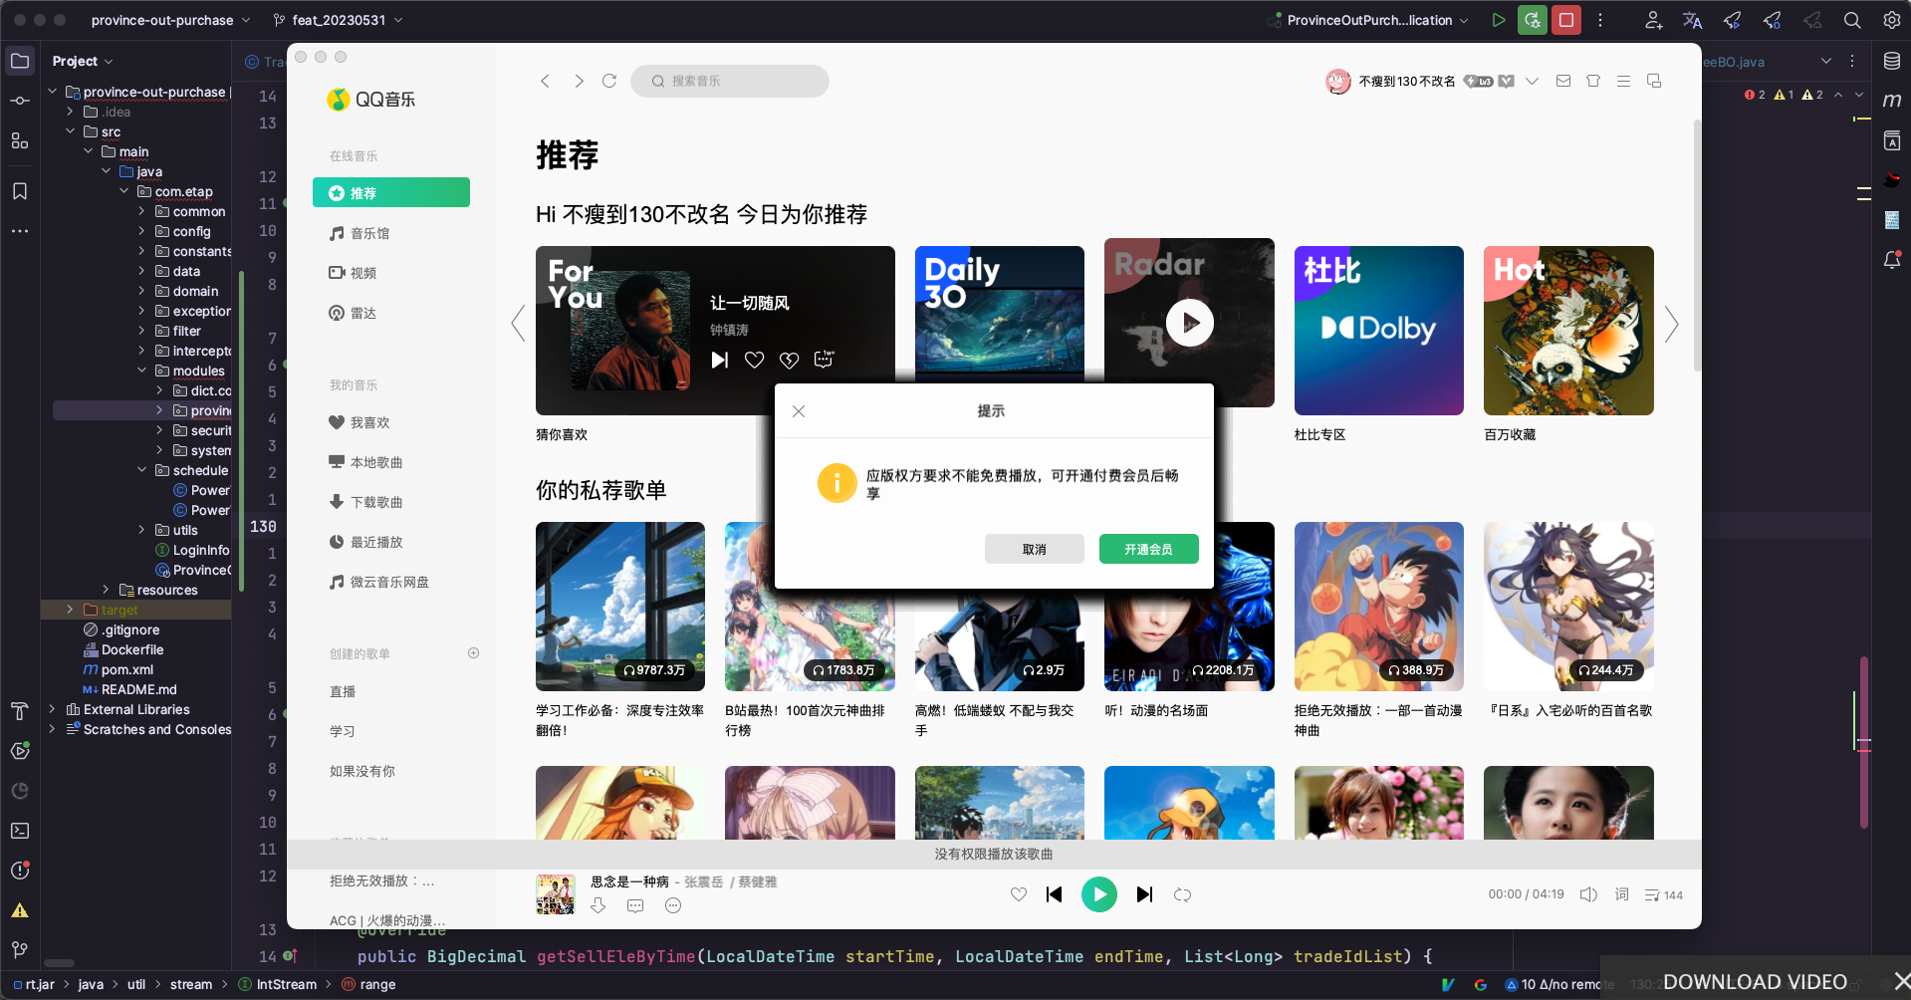Go forward with QQ音乐 forward arrow
Screen dimensions: 1911x1000
point(579,81)
